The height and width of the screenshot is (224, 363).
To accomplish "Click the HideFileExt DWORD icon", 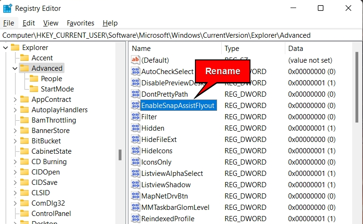I will pyautogui.click(x=136, y=140).
